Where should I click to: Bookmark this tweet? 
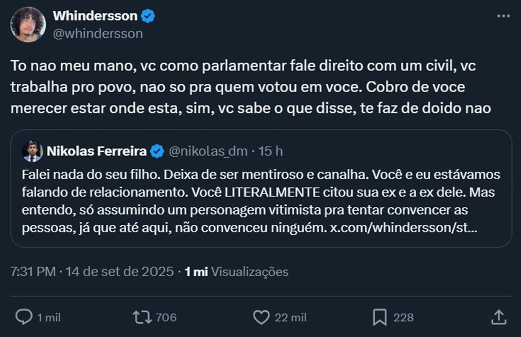click(379, 317)
